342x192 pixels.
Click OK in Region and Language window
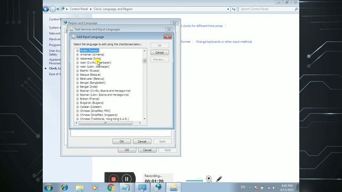[x=127, y=150]
